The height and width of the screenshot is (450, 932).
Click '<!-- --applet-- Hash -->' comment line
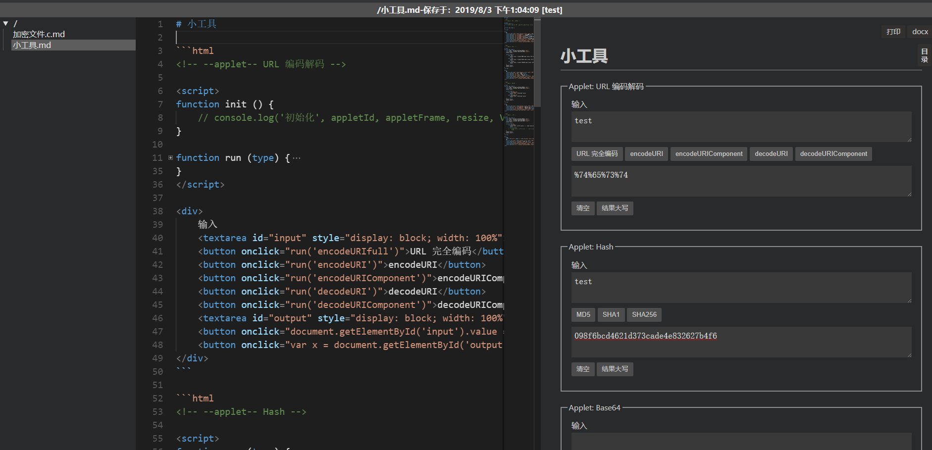coord(241,411)
